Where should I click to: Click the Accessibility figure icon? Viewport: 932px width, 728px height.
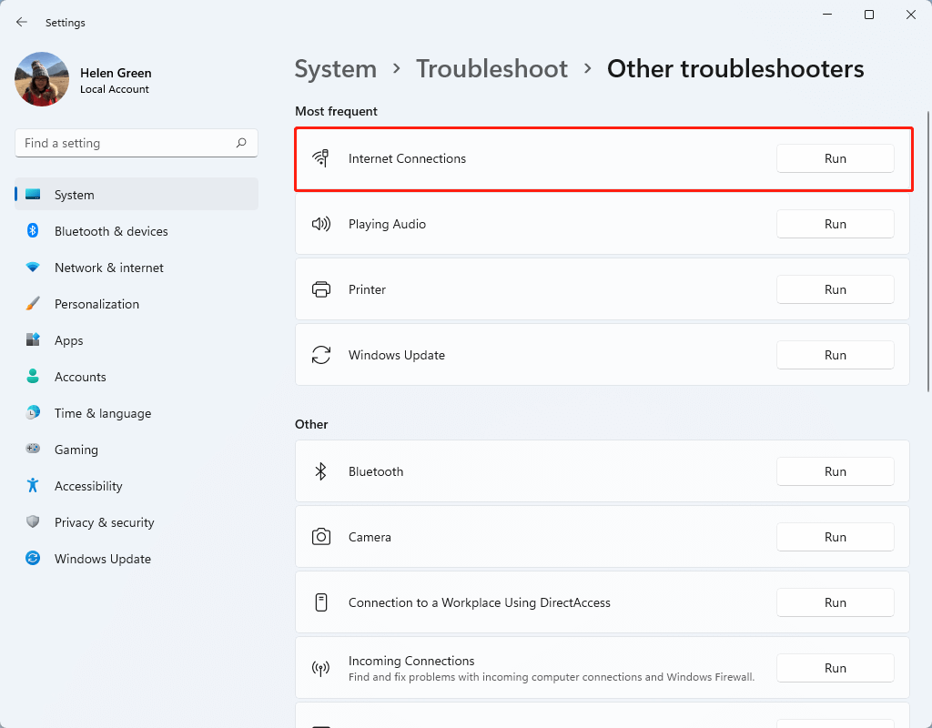(33, 486)
